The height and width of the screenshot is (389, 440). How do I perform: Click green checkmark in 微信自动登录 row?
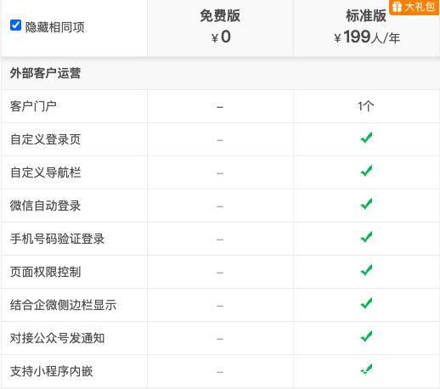tap(366, 204)
